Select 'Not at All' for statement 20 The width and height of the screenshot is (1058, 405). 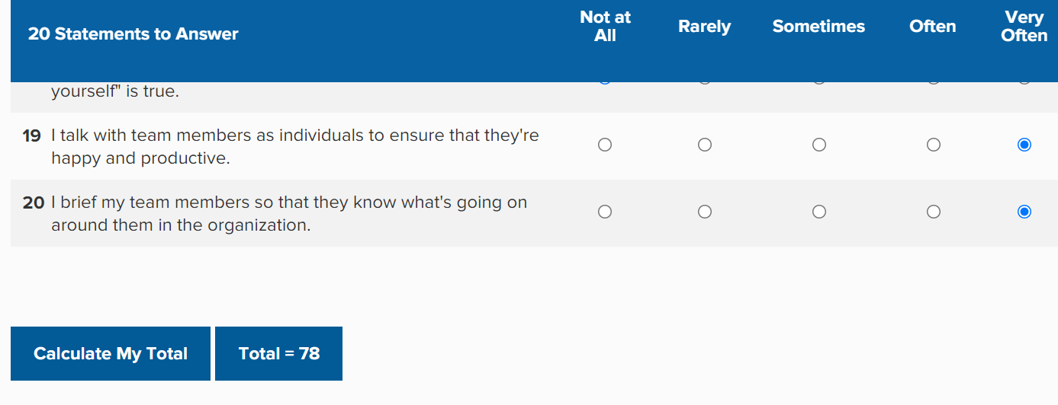605,212
